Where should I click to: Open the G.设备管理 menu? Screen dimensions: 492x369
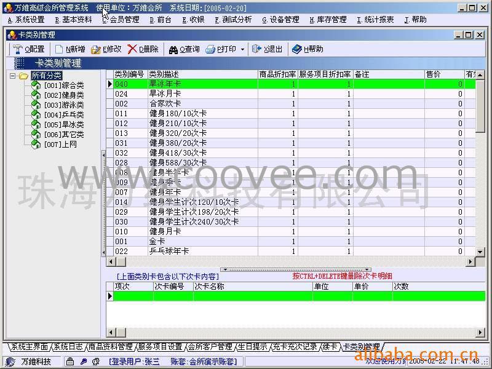(280, 20)
